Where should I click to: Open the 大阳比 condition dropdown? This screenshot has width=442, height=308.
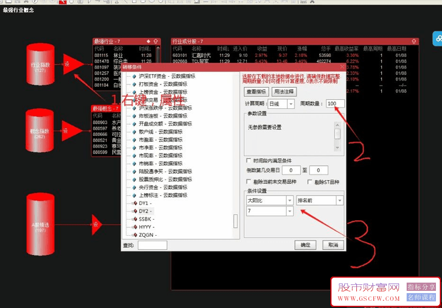point(290,200)
